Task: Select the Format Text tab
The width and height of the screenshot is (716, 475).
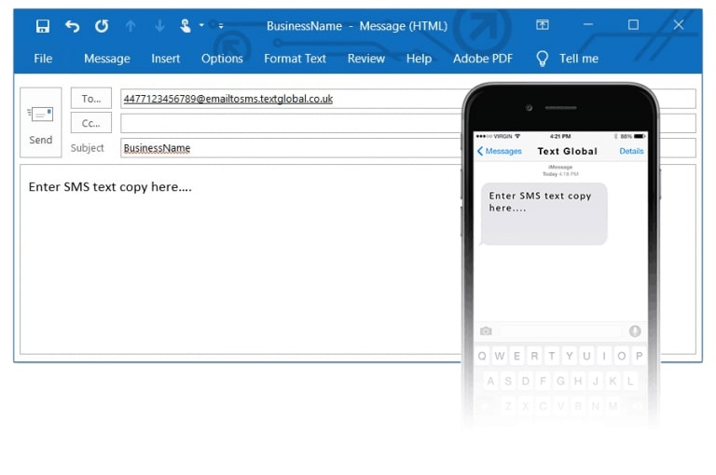Action: [x=295, y=59]
